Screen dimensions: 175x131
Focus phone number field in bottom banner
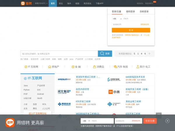(102, 121)
